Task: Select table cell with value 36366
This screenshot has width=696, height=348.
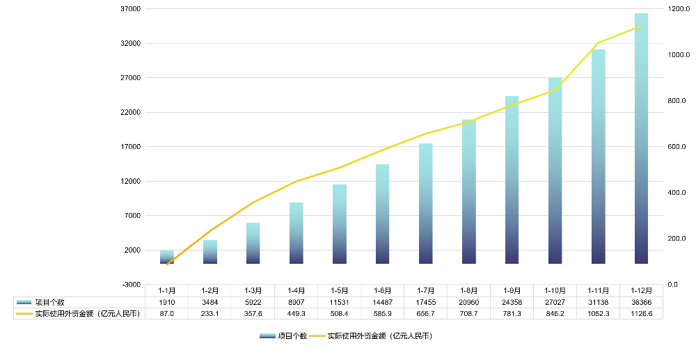Action: [x=641, y=302]
